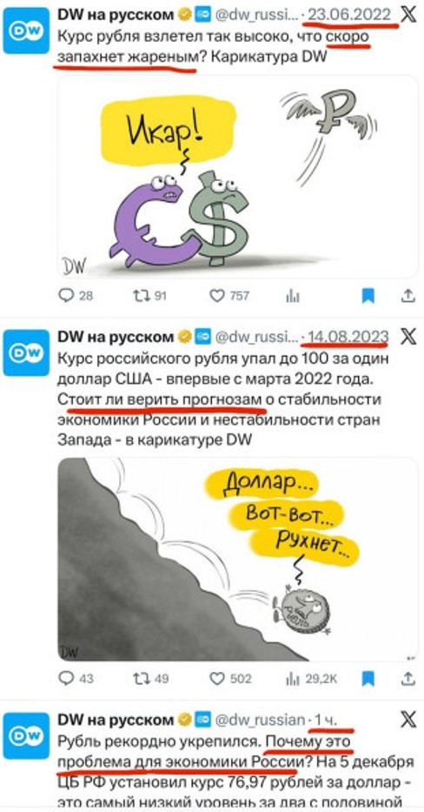The height and width of the screenshot is (812, 424).
Task: Open the 23.06.2022 tweet date link
Action: pyautogui.click(x=349, y=15)
